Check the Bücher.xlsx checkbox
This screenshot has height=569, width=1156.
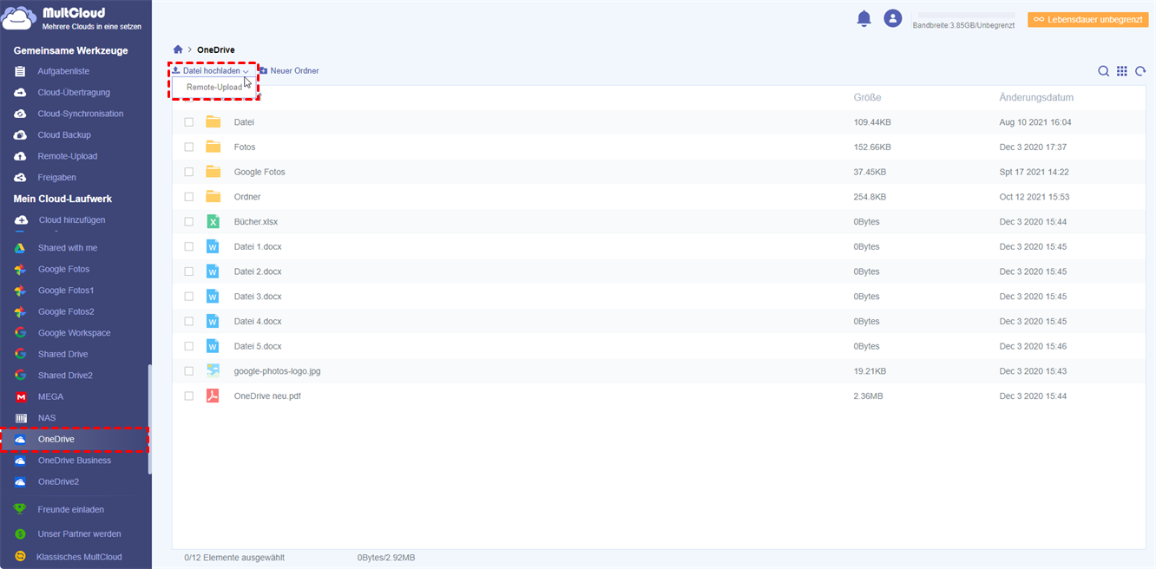click(x=189, y=222)
